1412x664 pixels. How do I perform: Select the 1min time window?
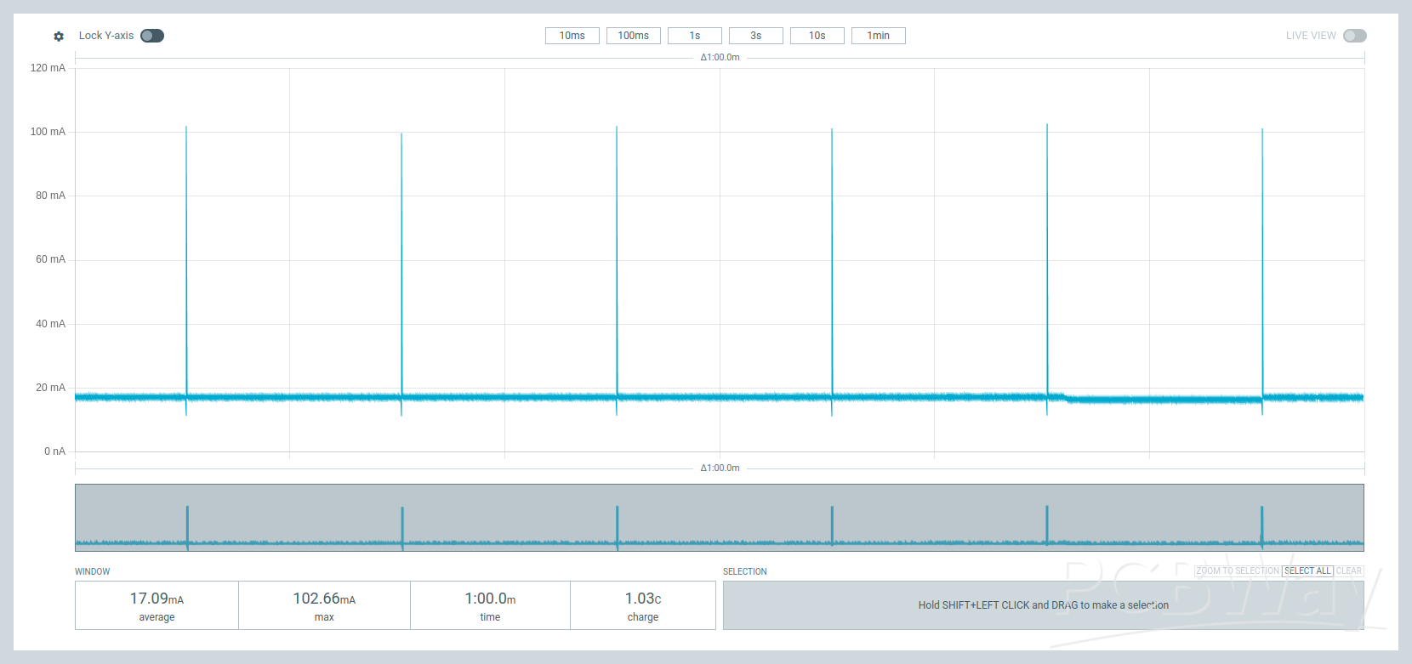(878, 36)
